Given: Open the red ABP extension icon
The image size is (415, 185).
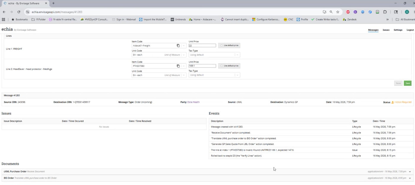Looking at the screenshot, I should click(348, 12).
